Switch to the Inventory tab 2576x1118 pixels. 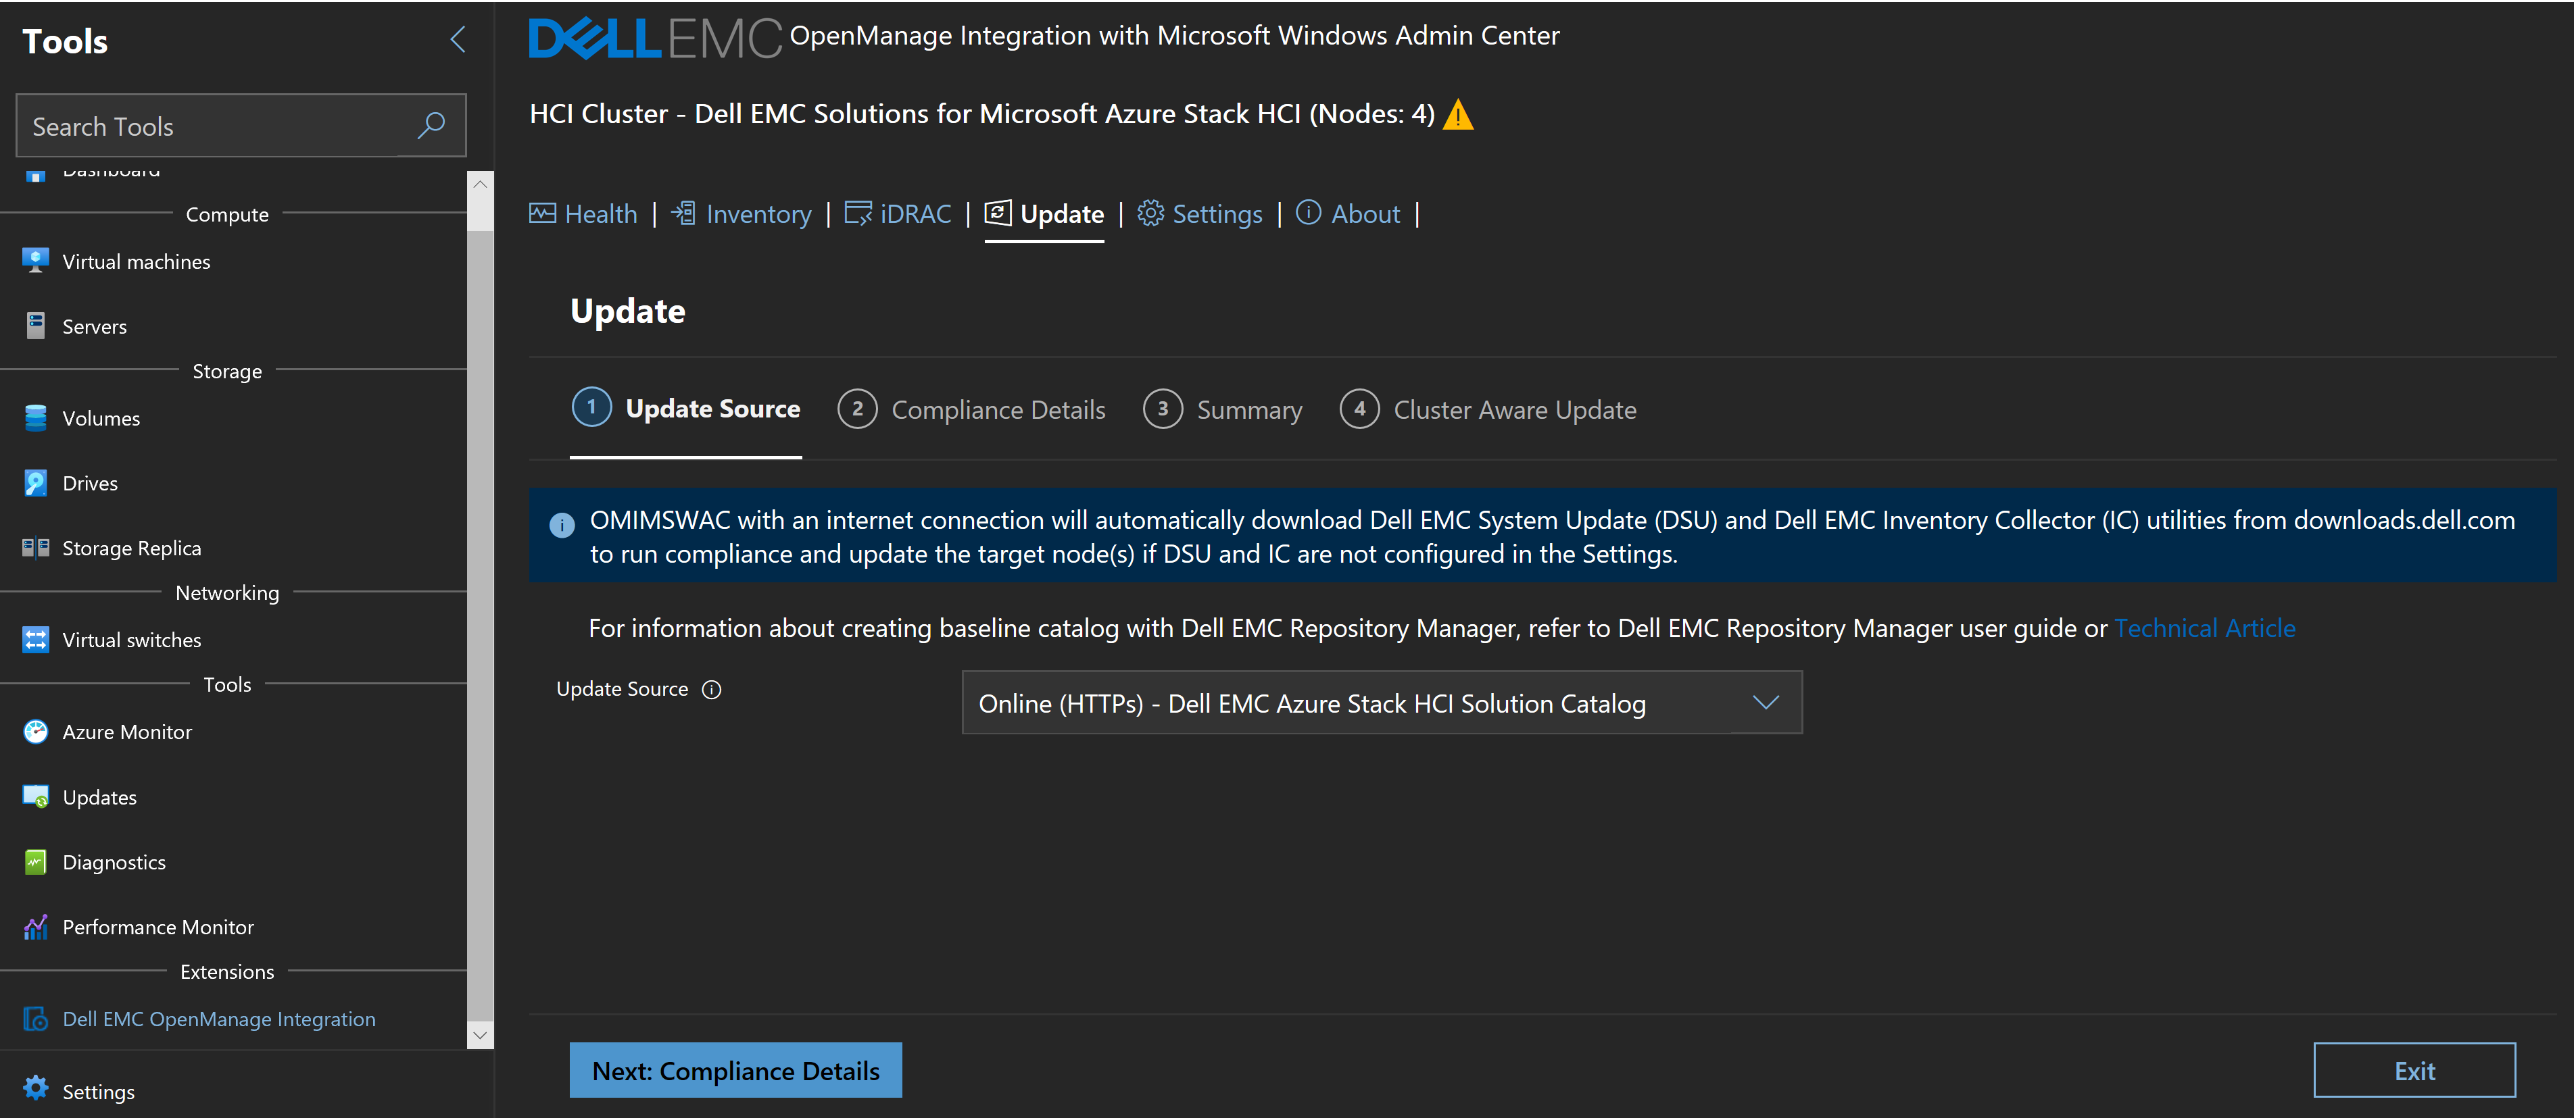click(741, 214)
